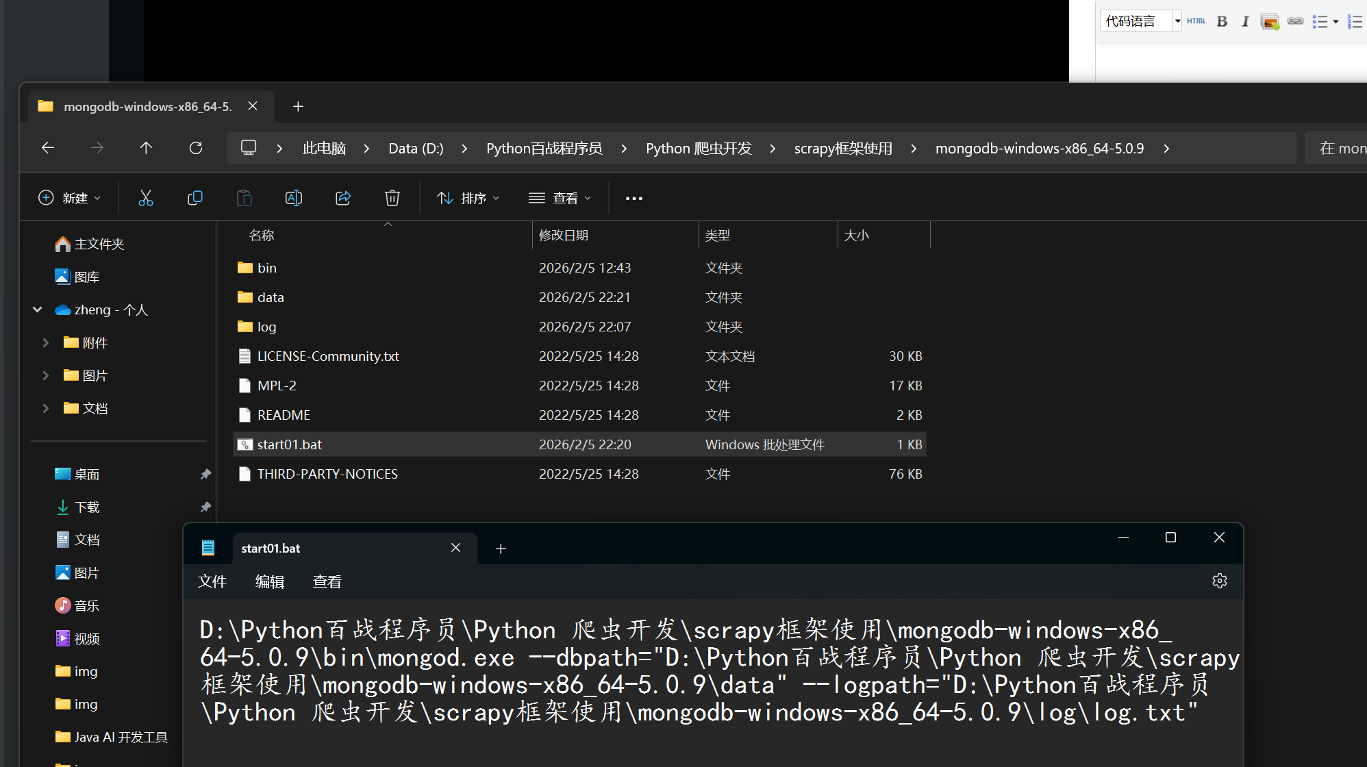The width and height of the screenshot is (1367, 767).
Task: Select the start01.bat file row
Action: 289,444
